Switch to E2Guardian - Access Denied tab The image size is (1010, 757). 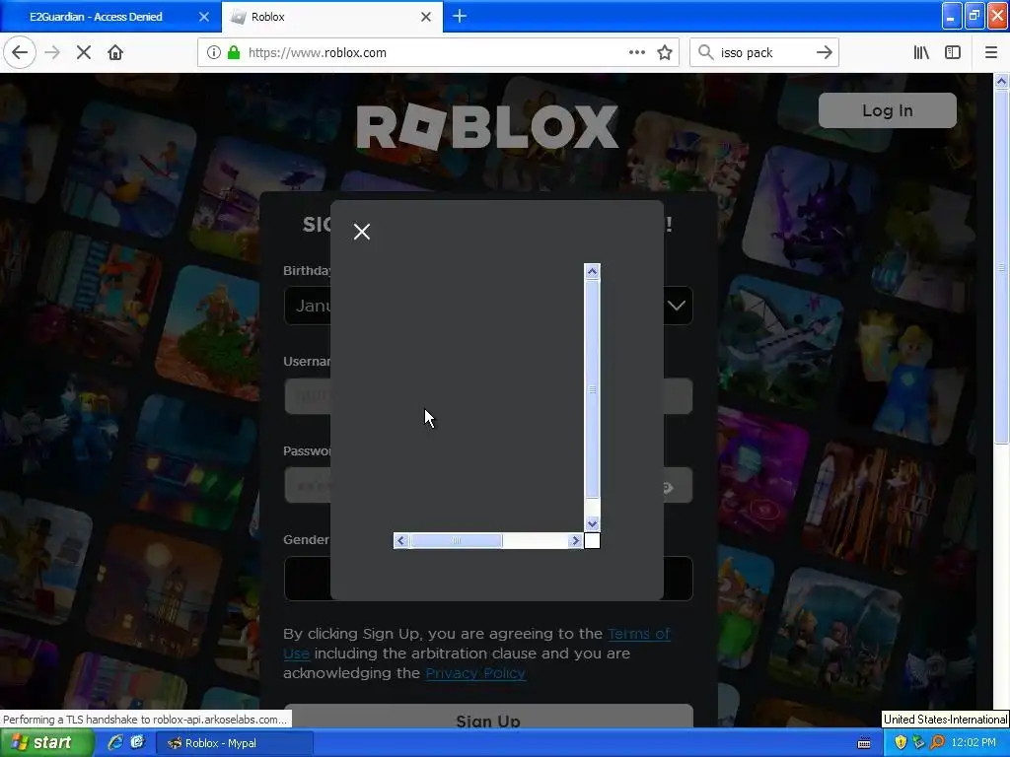[96, 17]
